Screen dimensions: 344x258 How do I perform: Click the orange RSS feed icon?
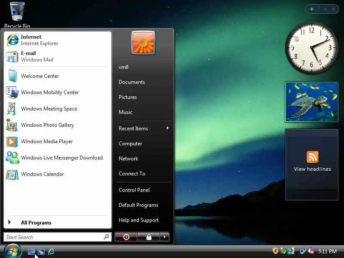click(x=313, y=157)
